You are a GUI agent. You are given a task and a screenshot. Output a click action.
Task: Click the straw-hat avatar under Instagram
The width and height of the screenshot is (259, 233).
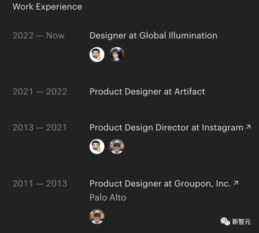117,146
